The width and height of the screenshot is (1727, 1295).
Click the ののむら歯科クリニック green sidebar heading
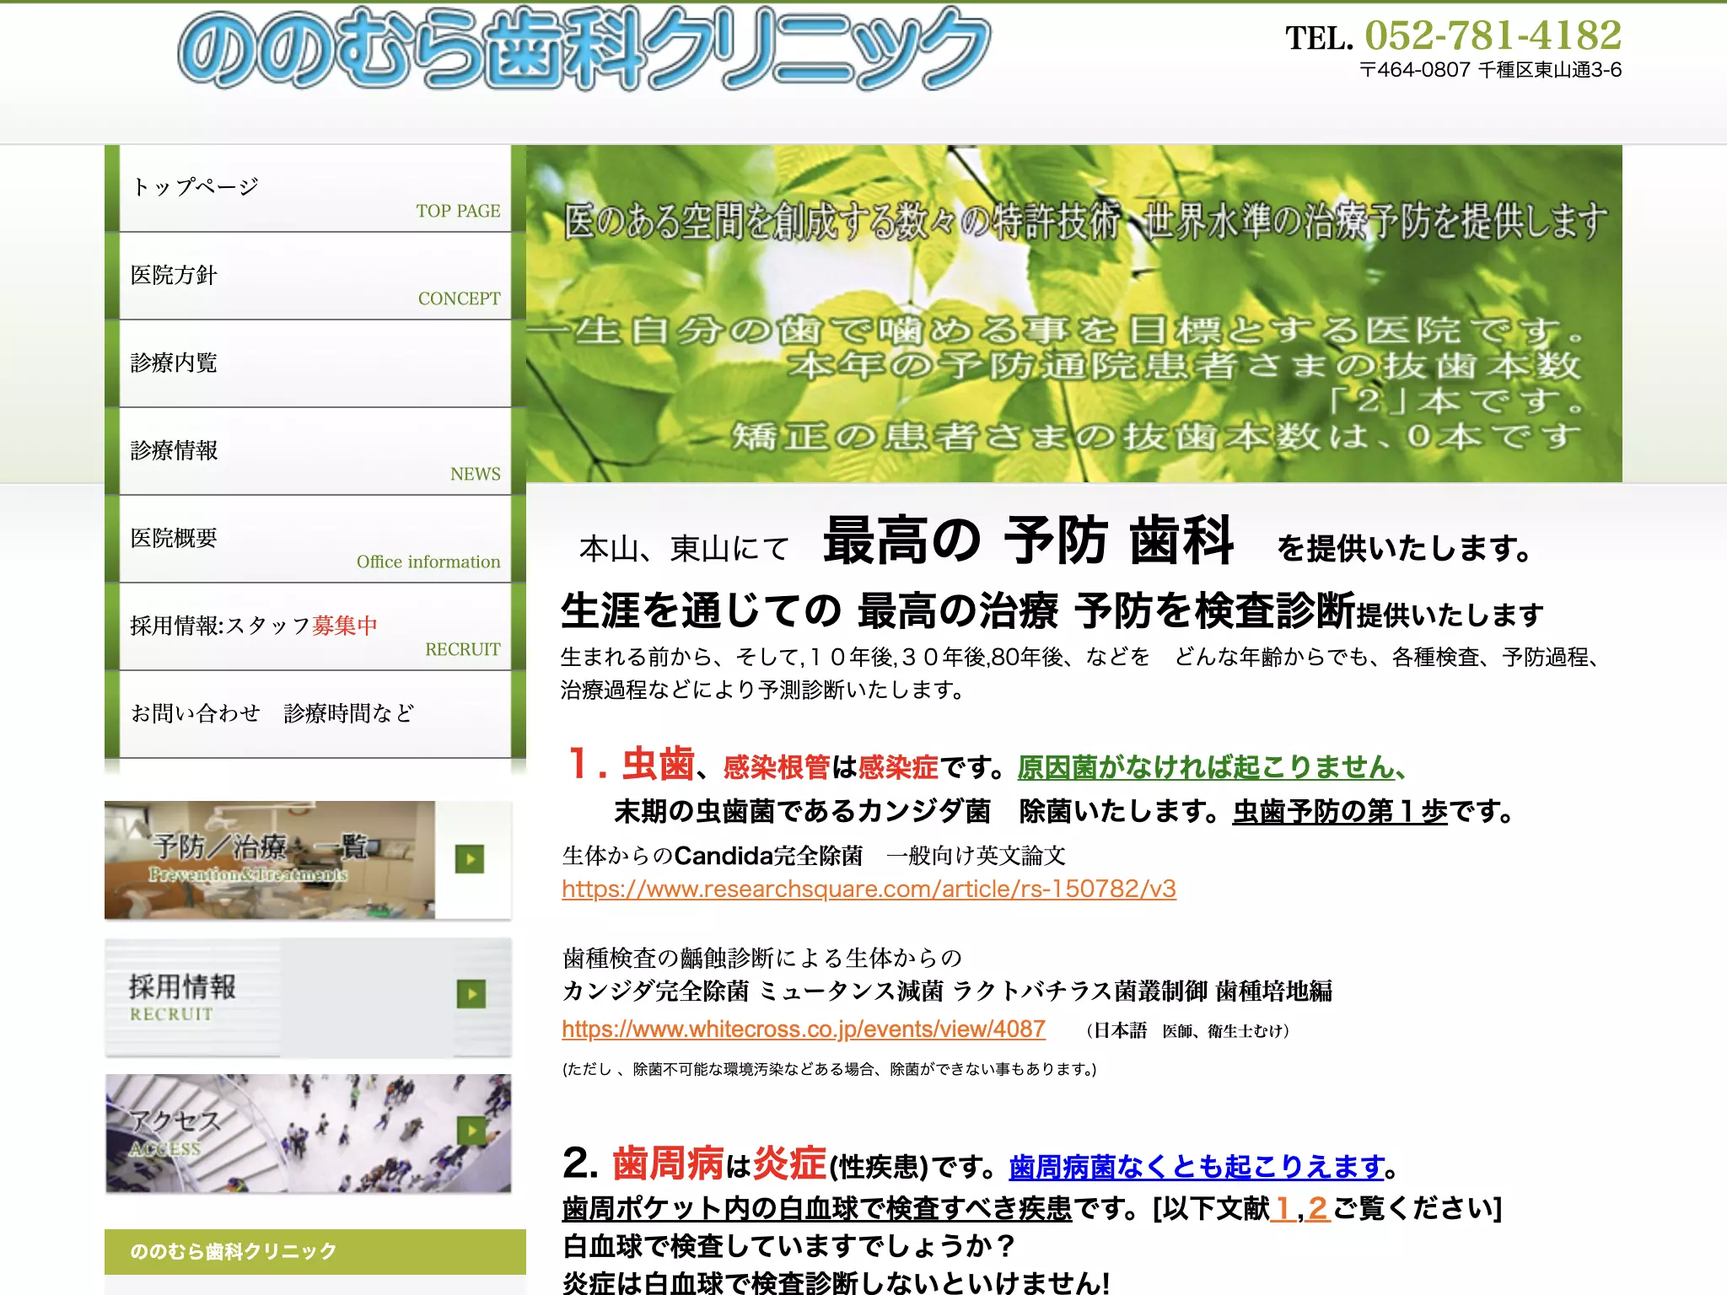point(315,1251)
